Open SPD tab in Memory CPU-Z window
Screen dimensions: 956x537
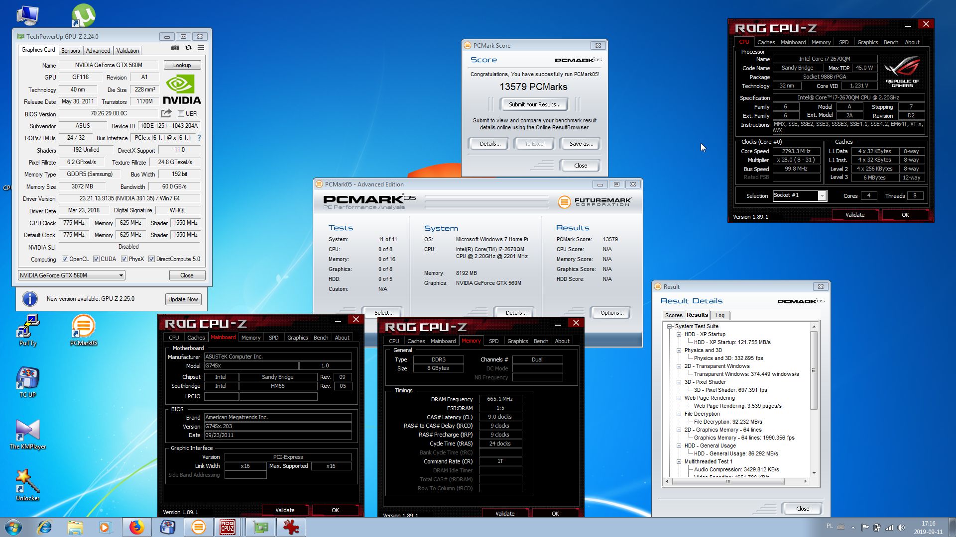(x=493, y=341)
